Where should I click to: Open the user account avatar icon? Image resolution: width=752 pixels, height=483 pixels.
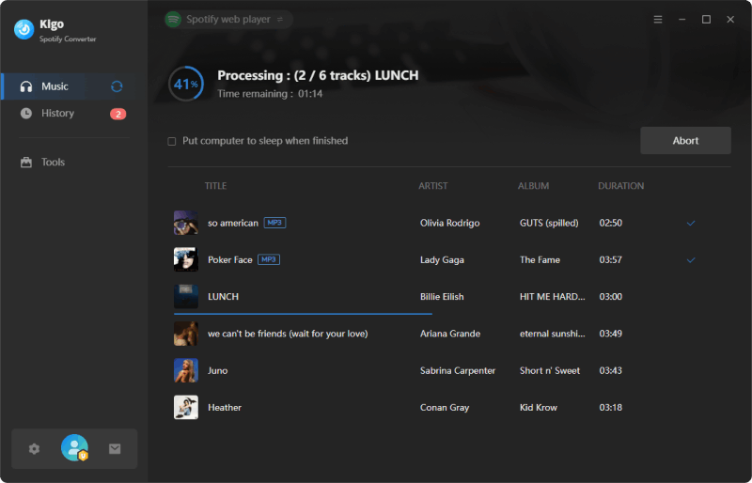click(x=74, y=447)
